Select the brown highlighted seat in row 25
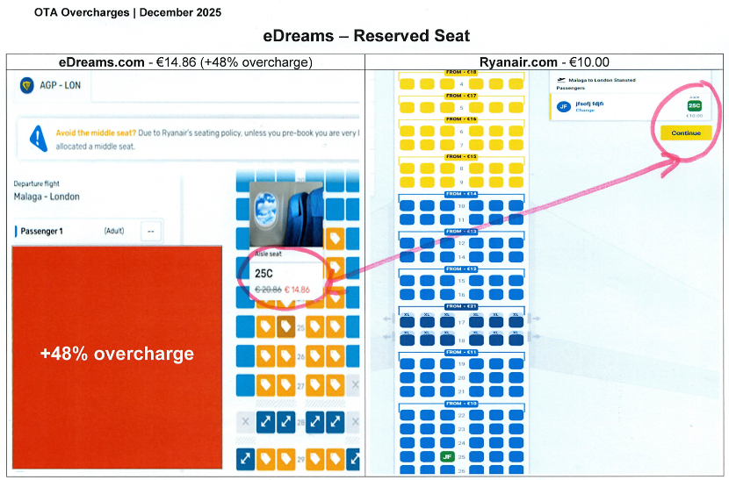Viewport: 729px width, 480px height. [285, 328]
